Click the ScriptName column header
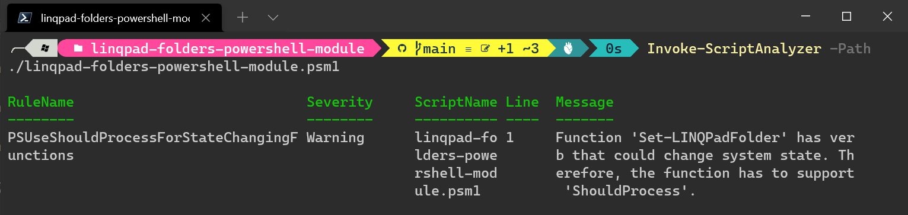Image resolution: width=908 pixels, height=215 pixels. (456, 102)
